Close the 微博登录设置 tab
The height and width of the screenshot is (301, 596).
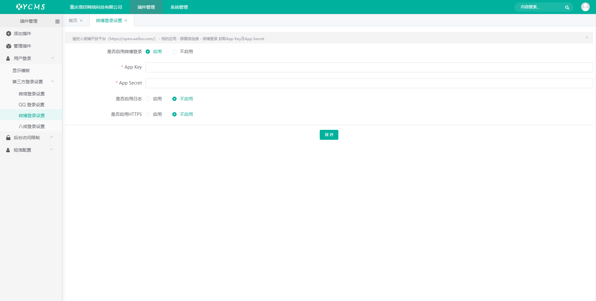tap(126, 21)
